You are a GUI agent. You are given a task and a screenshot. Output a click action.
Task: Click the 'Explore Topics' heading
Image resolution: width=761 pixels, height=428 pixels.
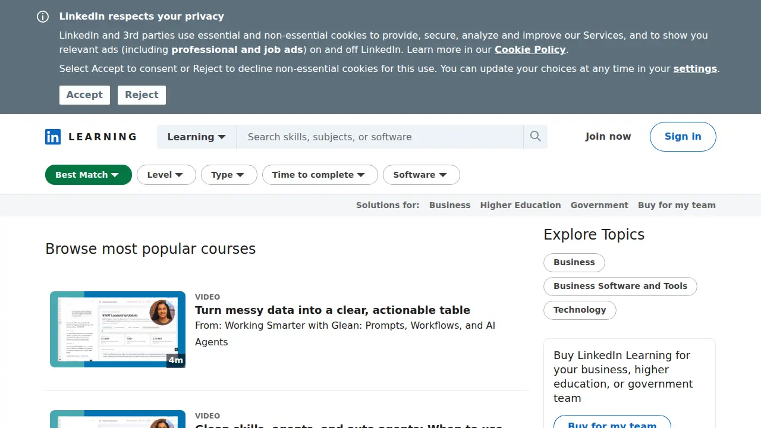[x=594, y=235]
